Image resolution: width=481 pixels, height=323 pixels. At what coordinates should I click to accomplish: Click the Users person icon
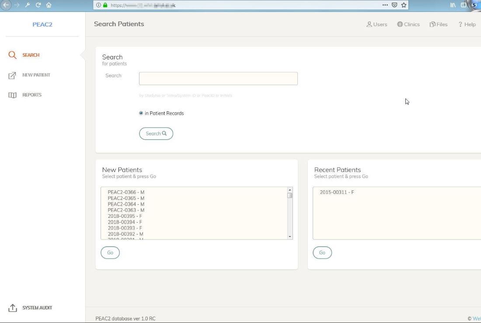point(369,24)
